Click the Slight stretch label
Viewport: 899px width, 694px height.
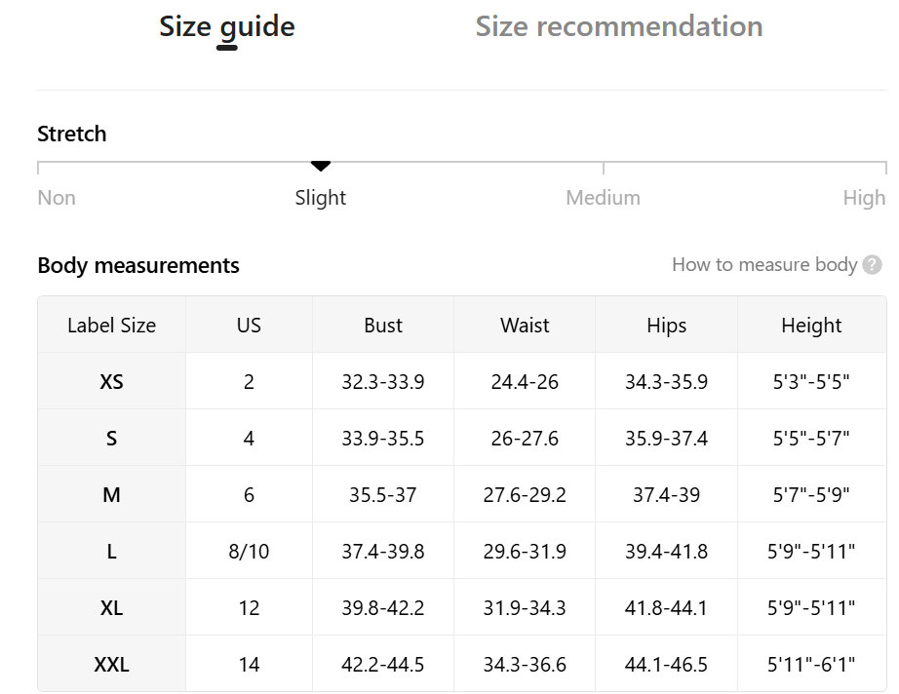point(321,198)
